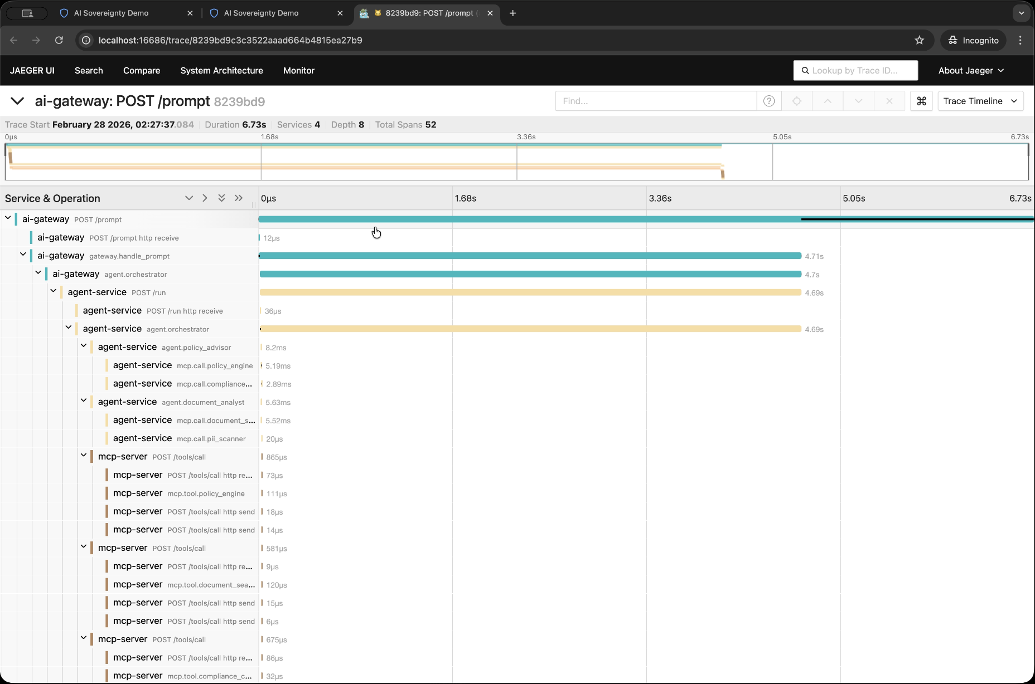The height and width of the screenshot is (684, 1035).
Task: Collapse the ai-gateway POST /prompt root span
Action: coord(8,218)
